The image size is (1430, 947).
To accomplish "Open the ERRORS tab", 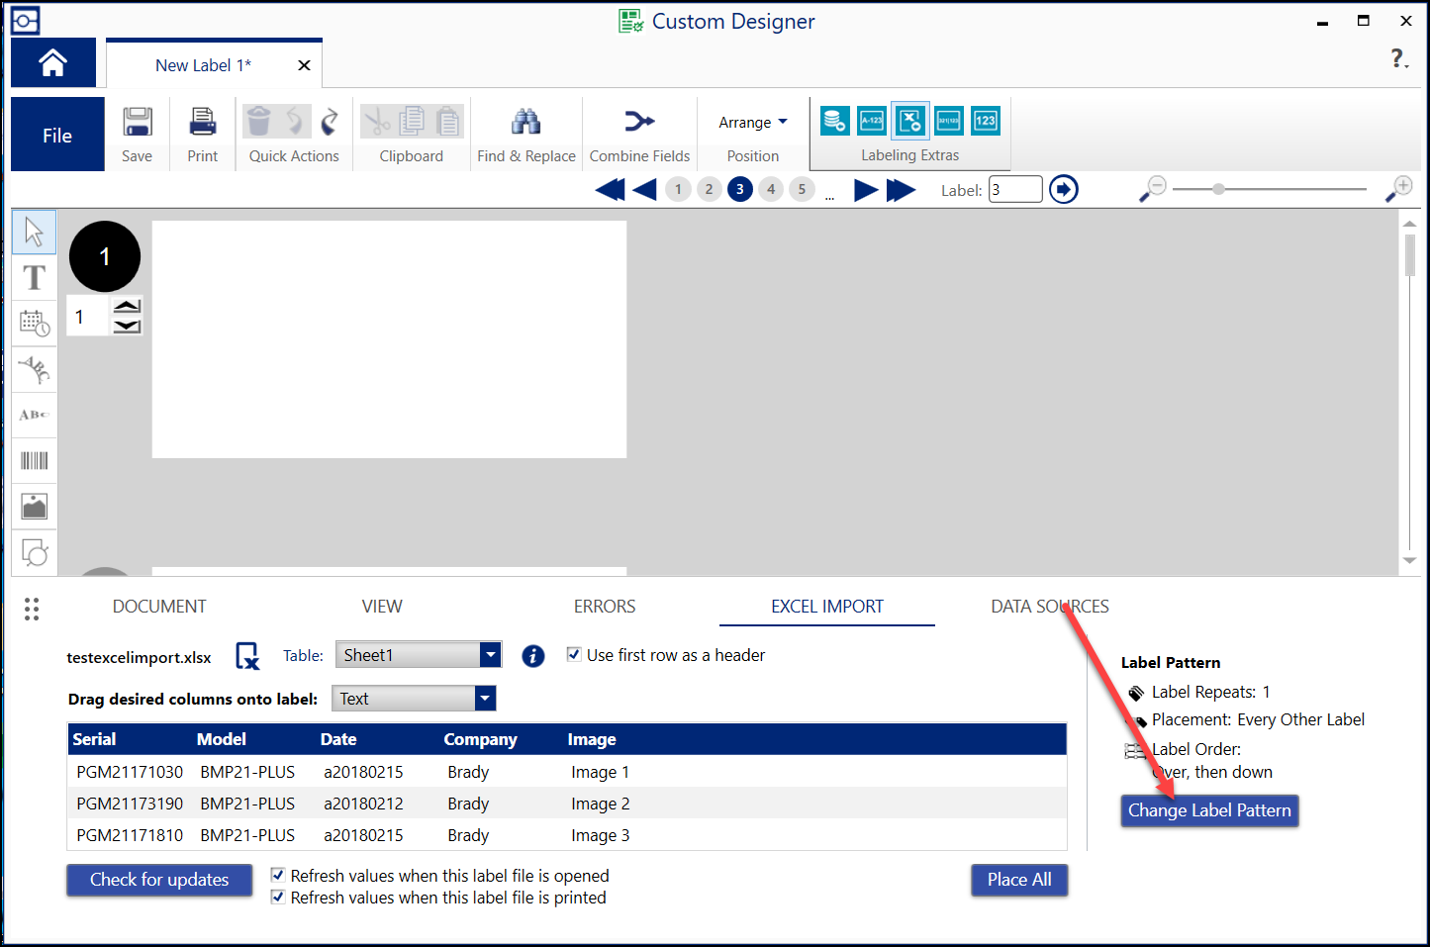I will 605,607.
